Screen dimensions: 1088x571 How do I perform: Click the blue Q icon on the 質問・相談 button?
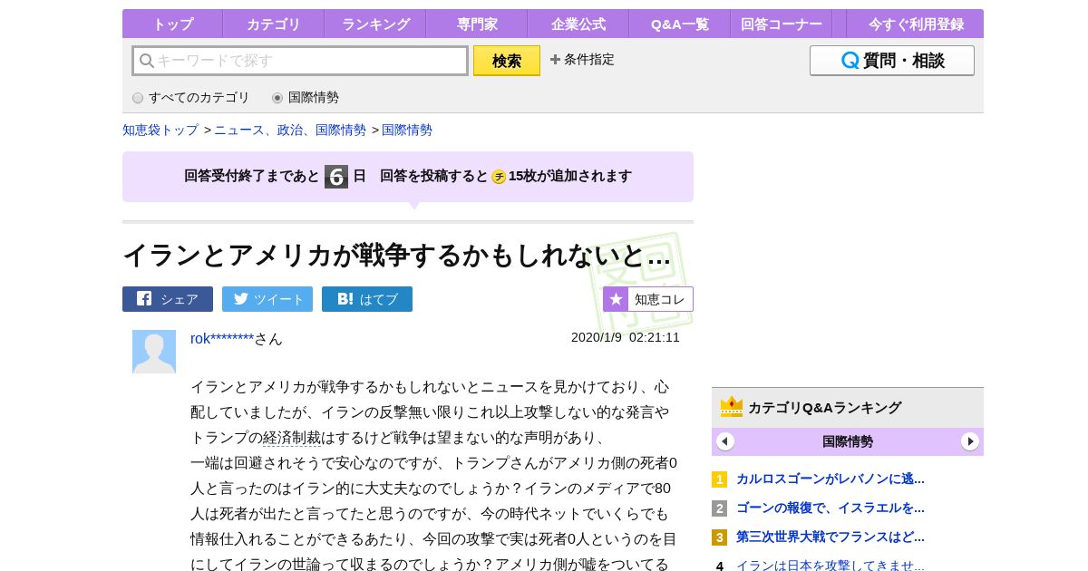tap(850, 61)
